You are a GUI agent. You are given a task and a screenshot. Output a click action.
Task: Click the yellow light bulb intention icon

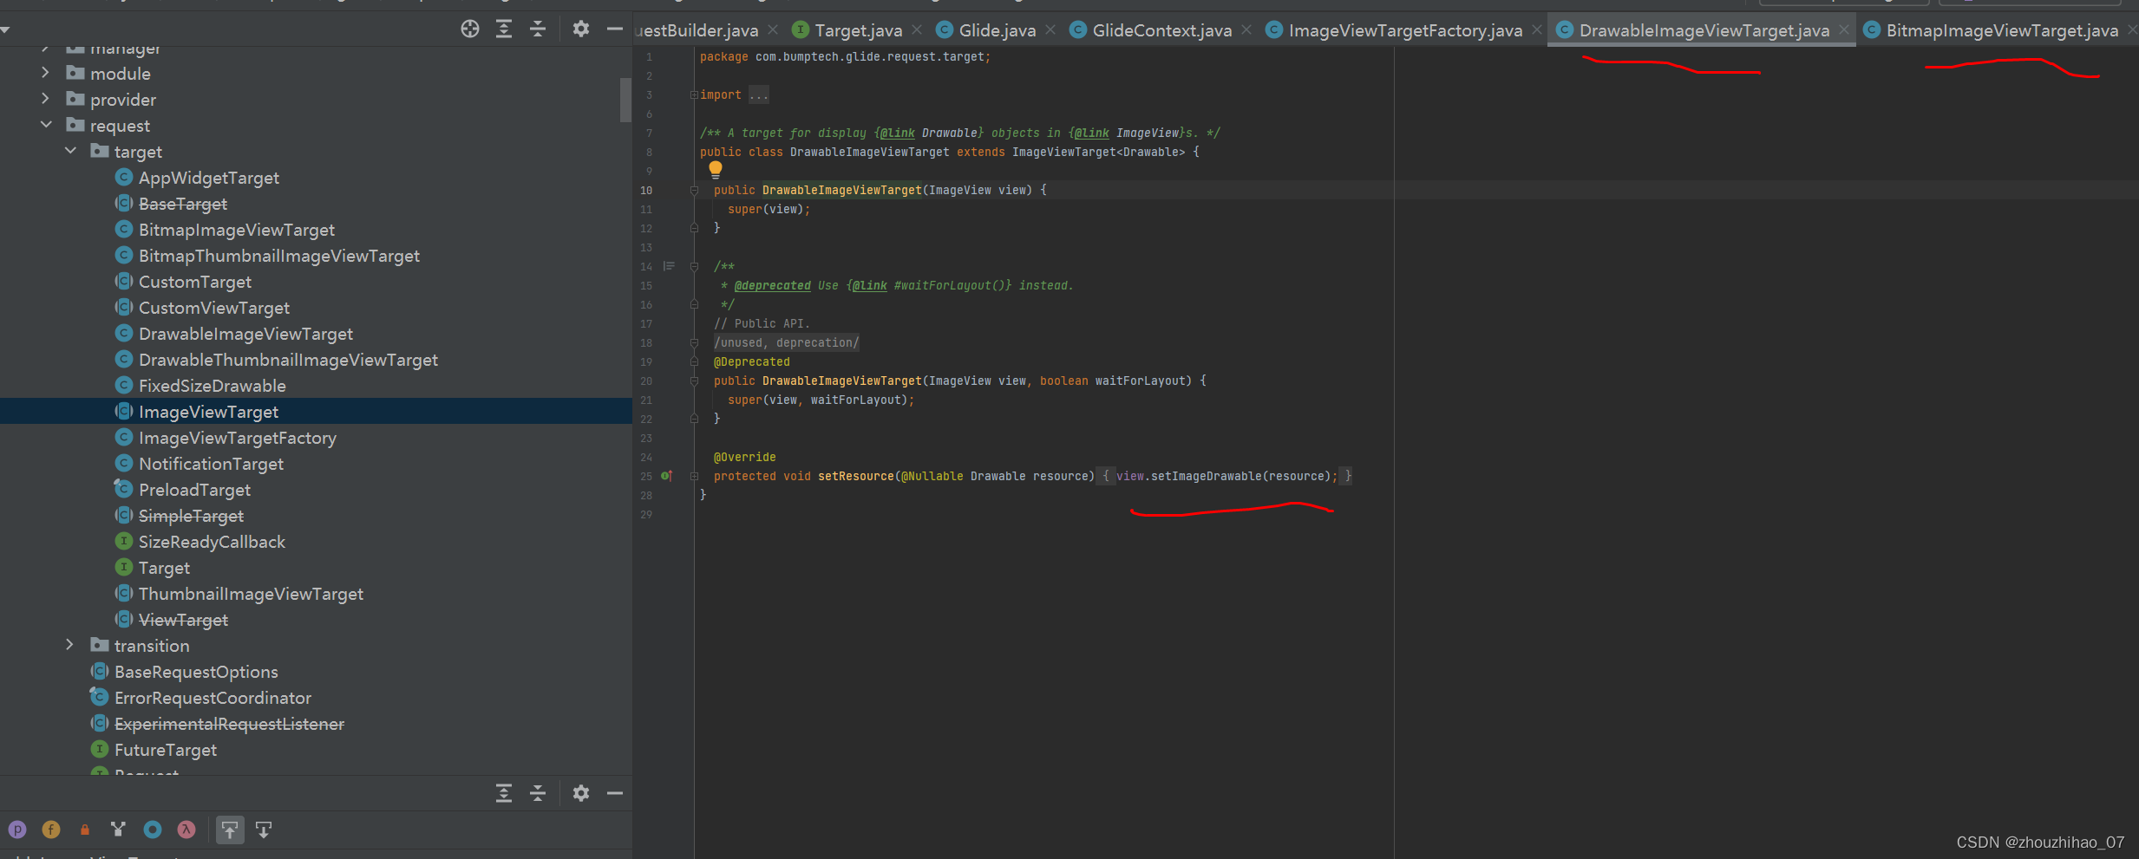point(715,169)
